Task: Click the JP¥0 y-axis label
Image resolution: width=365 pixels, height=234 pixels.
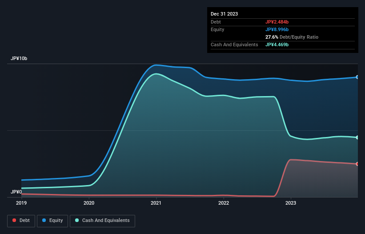Action: tap(16, 192)
